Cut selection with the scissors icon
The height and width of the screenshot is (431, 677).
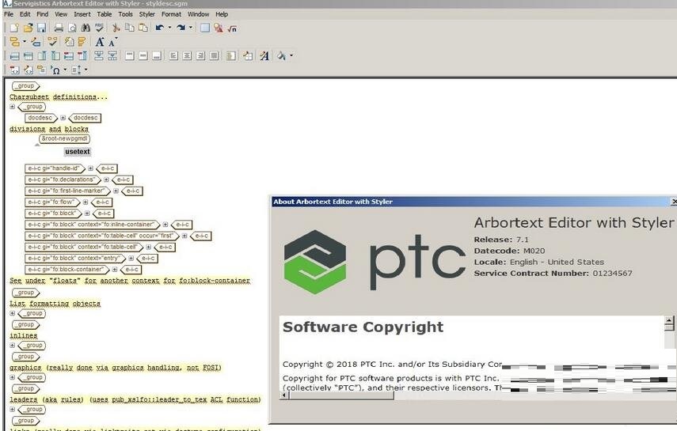(116, 28)
